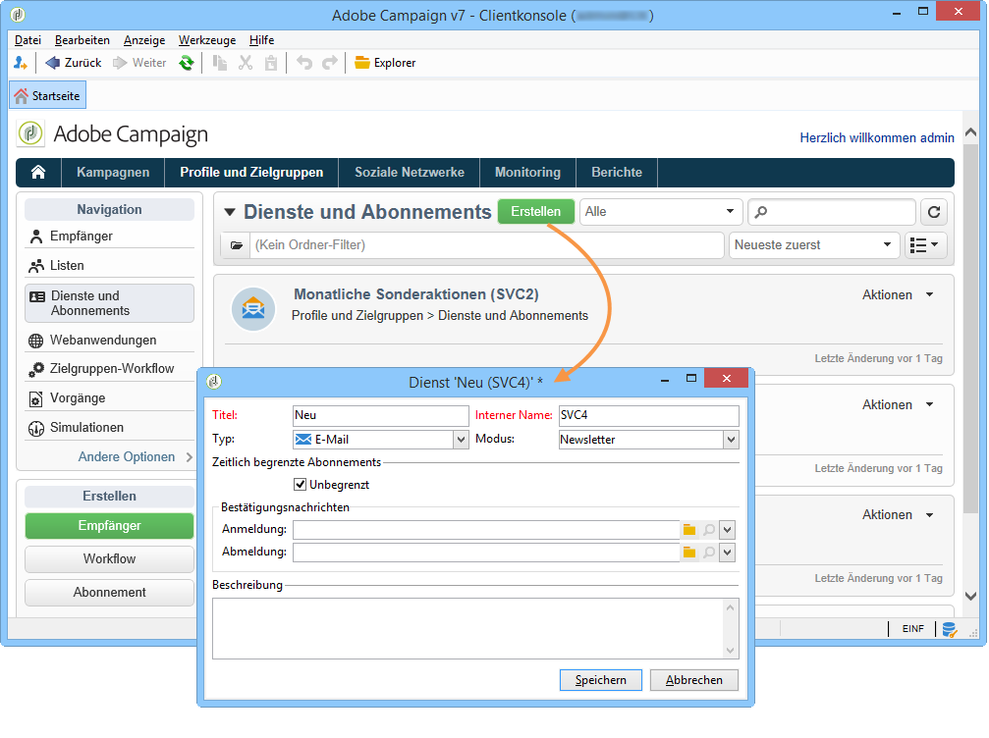Open Webanwendungen in the navigation
This screenshot has width=989, height=738.
pos(109,340)
